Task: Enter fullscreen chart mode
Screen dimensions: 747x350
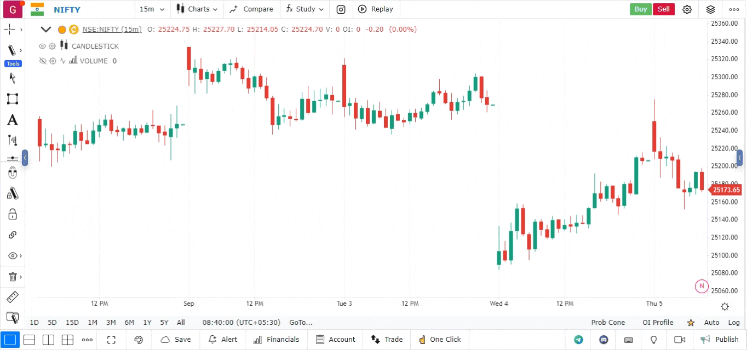Action: click(x=111, y=340)
